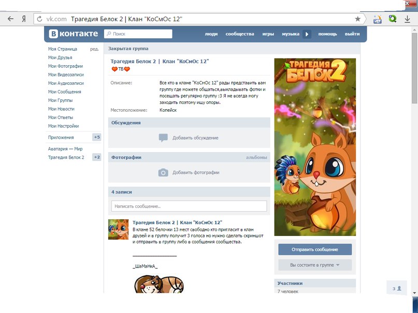Image resolution: width=418 pixels, height=313 pixels.
Task: Click the green extension icon in toolbar
Action: coord(393,19)
